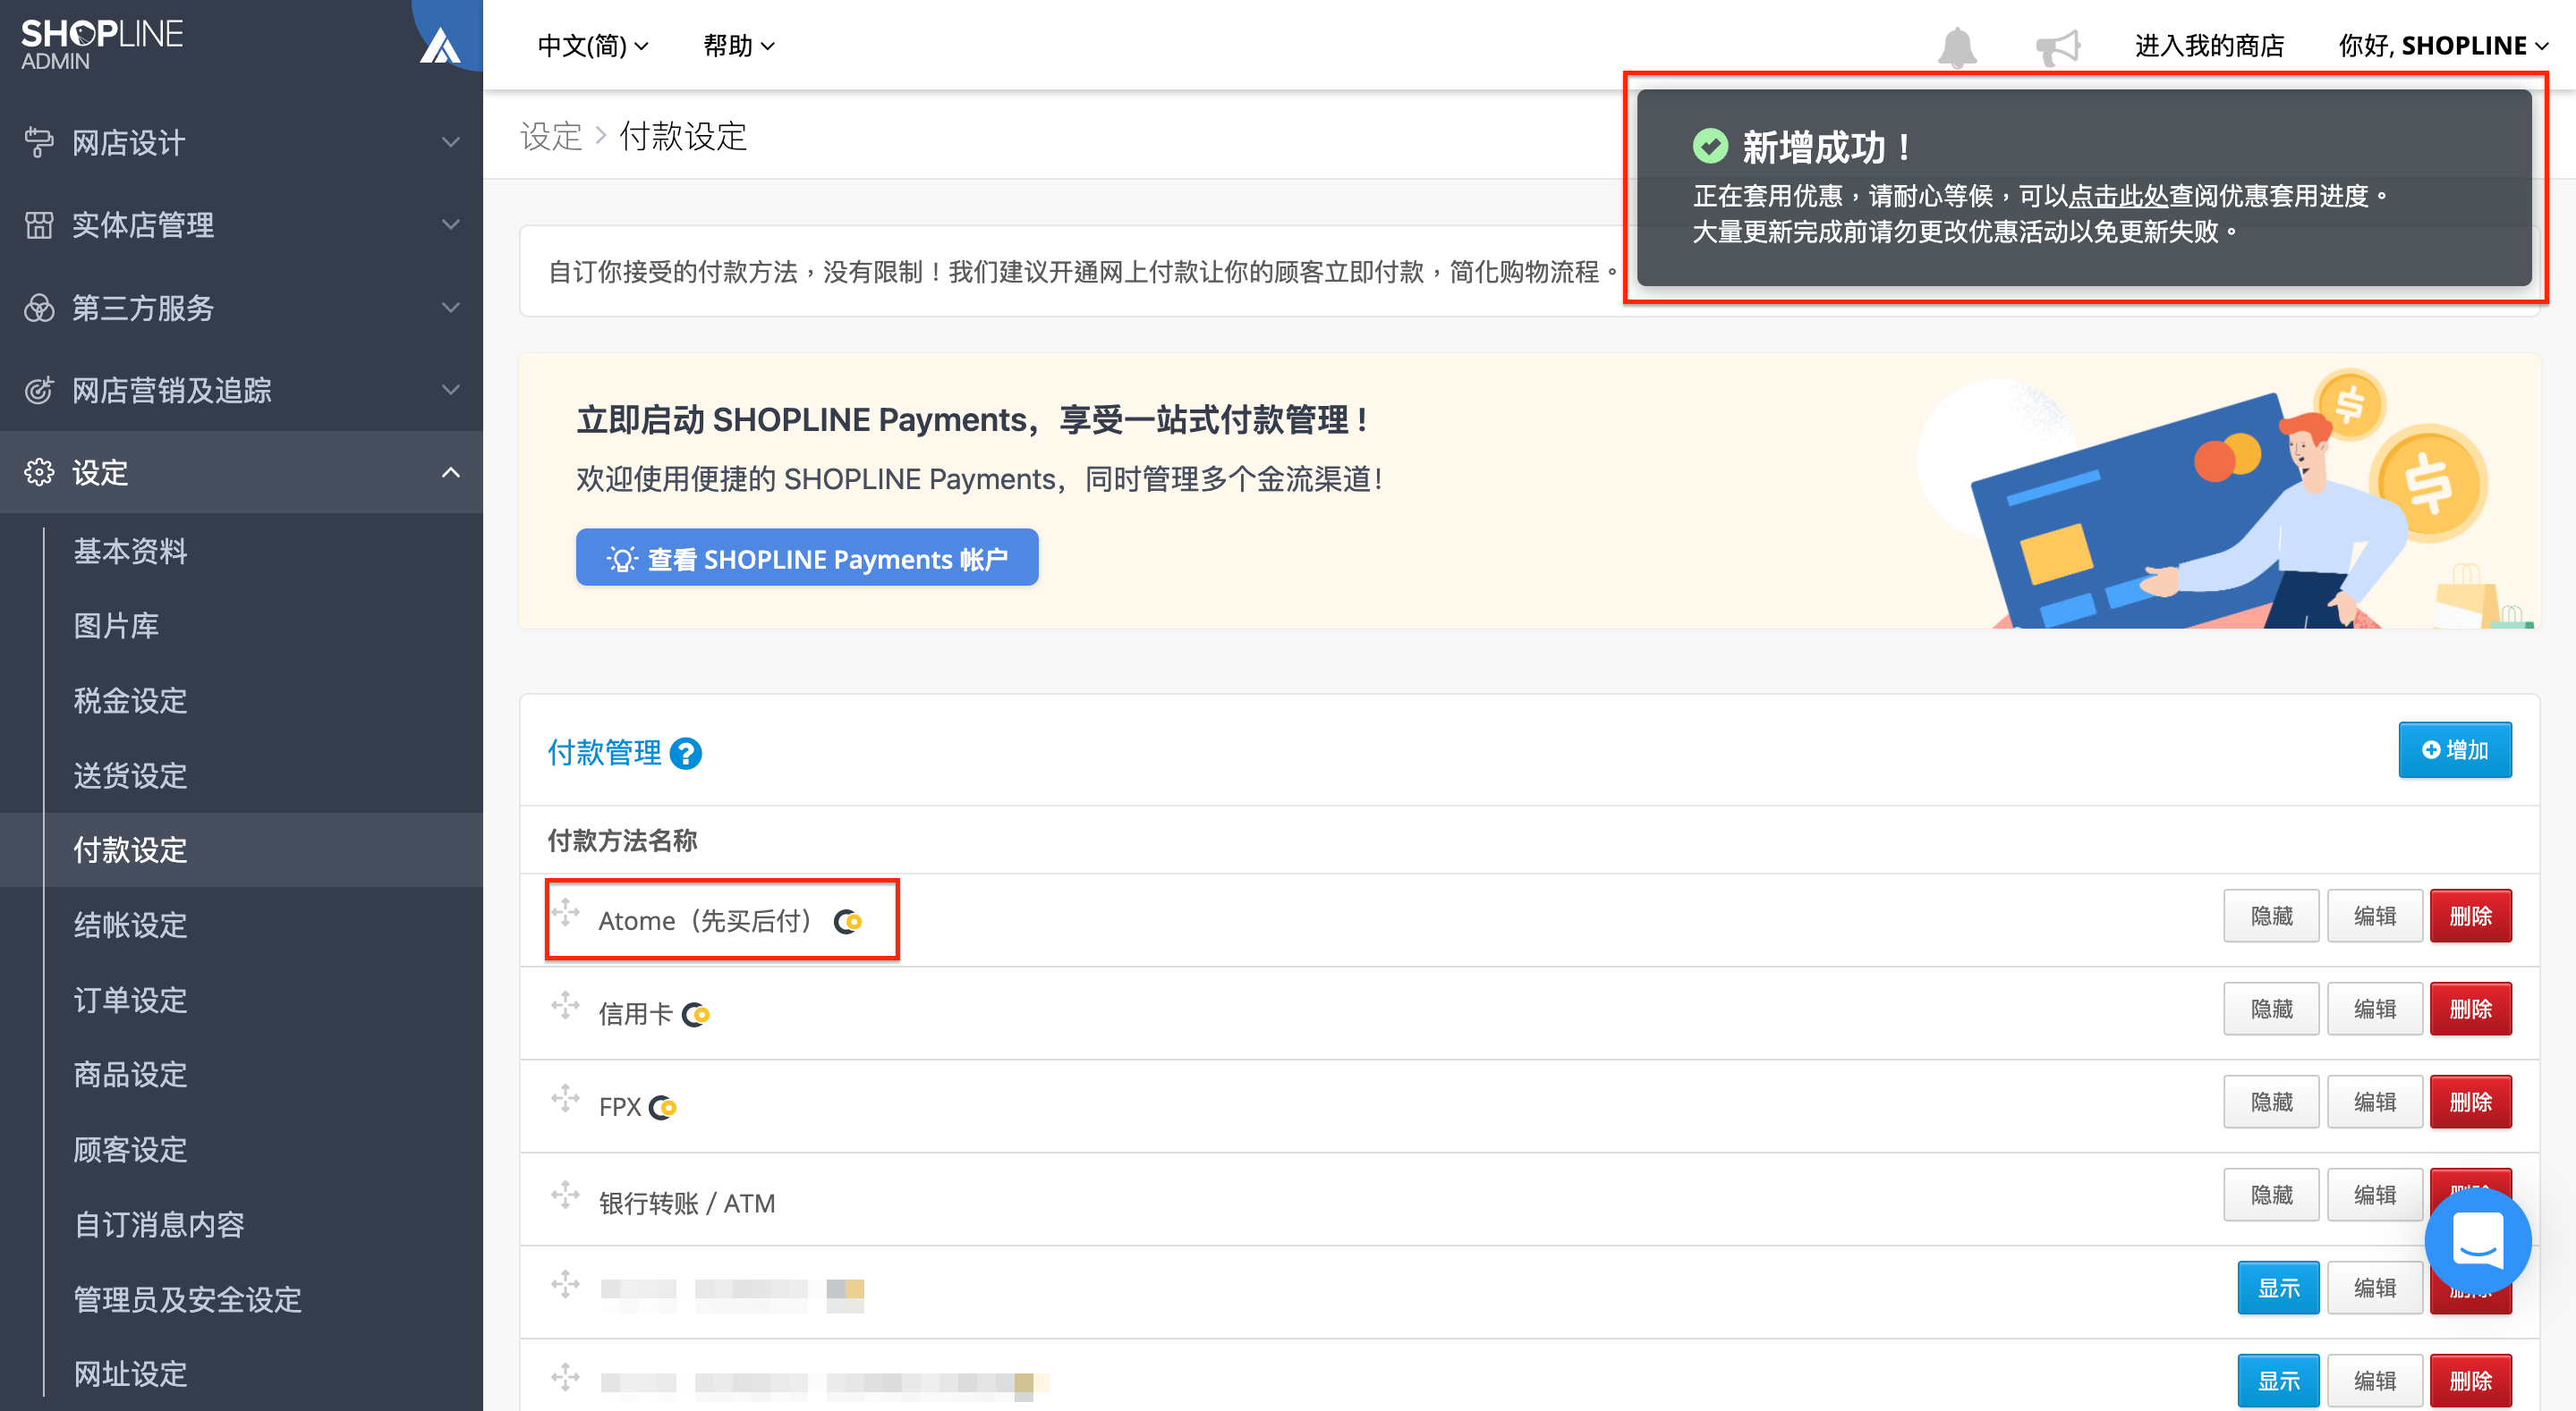Screen dimensions: 2576x1411
Task: Click the drag handle of 银行转账 / ATM row
Action: pyautogui.click(x=565, y=1194)
